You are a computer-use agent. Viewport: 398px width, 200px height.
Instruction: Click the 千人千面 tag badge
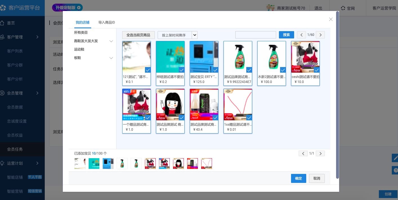(x=35, y=177)
